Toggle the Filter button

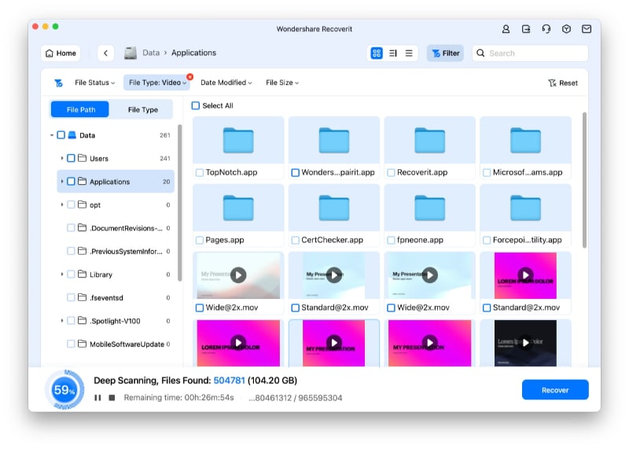click(x=445, y=53)
